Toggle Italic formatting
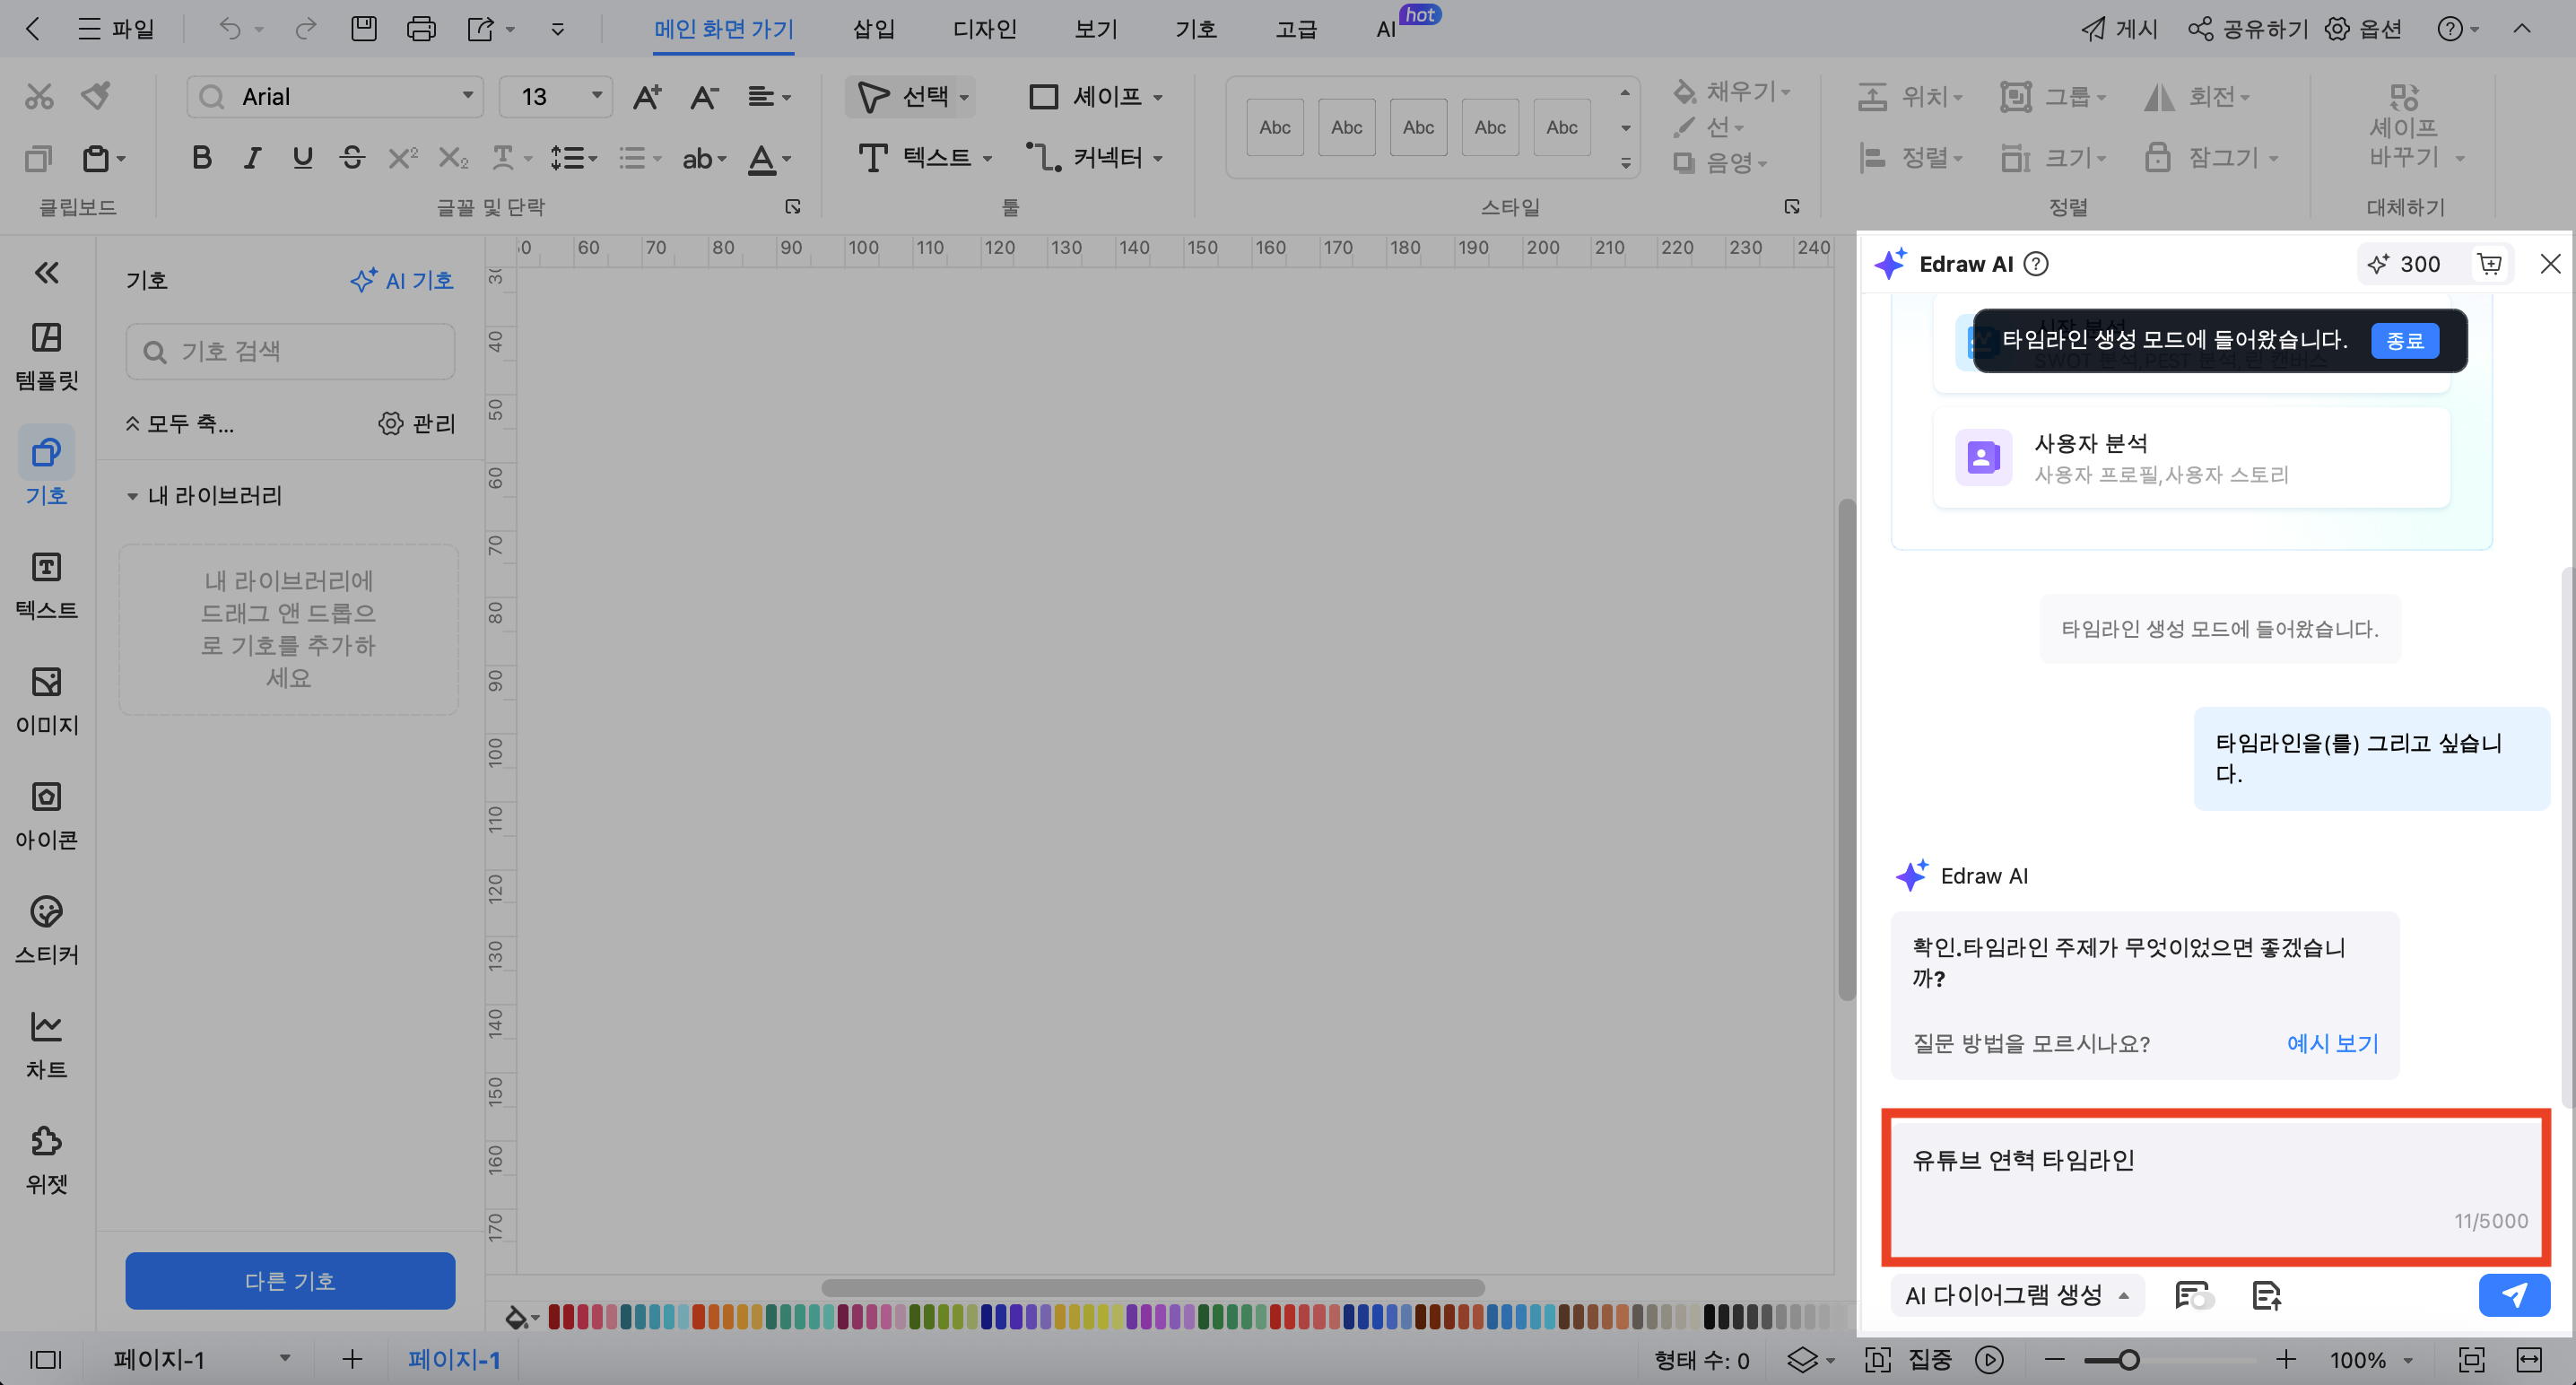Image resolution: width=2576 pixels, height=1385 pixels. pos(252,158)
